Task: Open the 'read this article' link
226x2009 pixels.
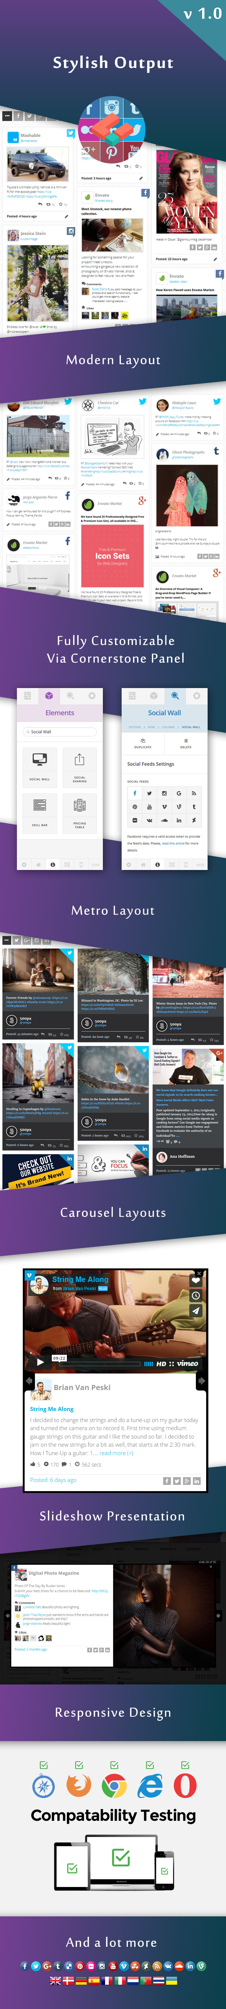Action: coord(174,843)
